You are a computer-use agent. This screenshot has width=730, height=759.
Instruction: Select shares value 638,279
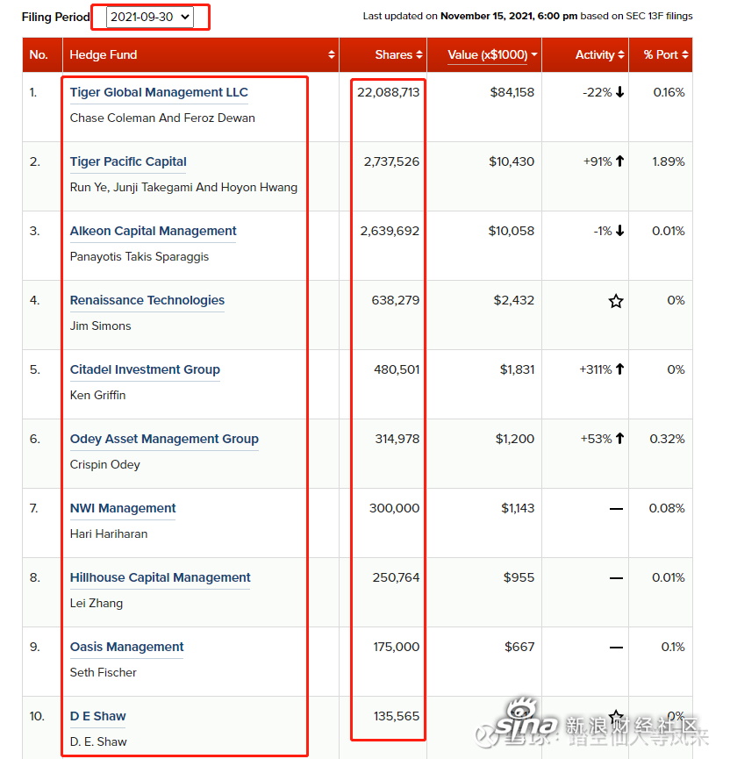tap(396, 300)
